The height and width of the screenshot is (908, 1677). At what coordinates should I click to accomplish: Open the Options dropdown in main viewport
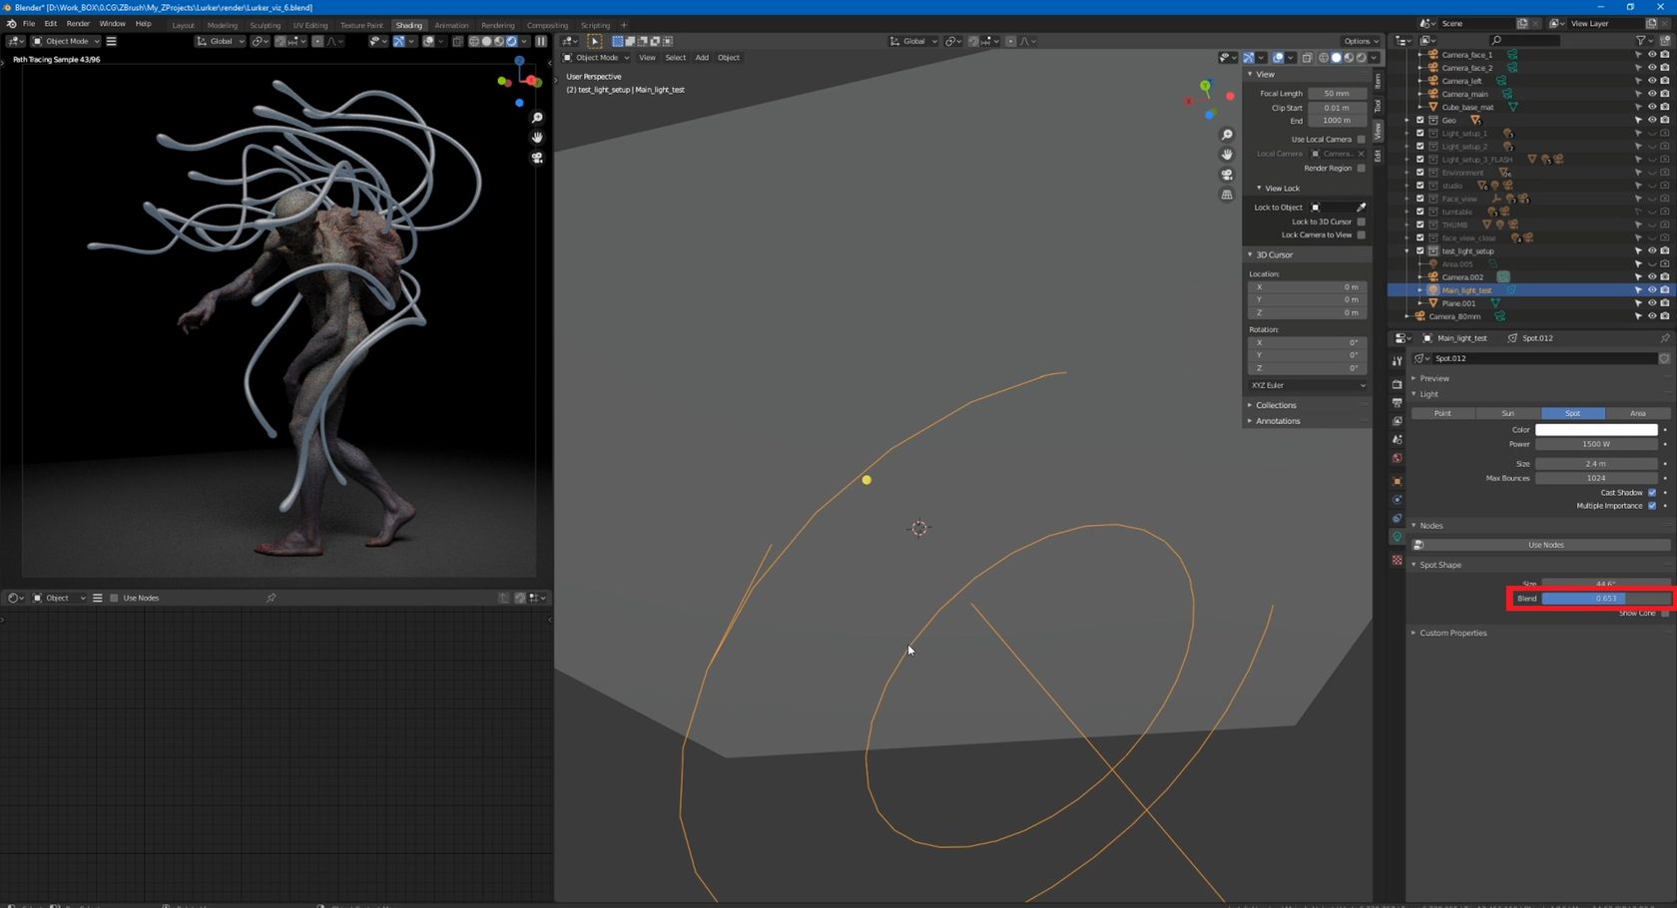(x=1361, y=41)
